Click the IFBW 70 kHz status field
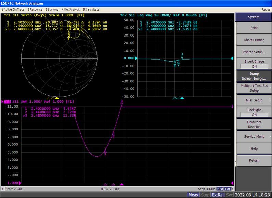 [110, 189]
